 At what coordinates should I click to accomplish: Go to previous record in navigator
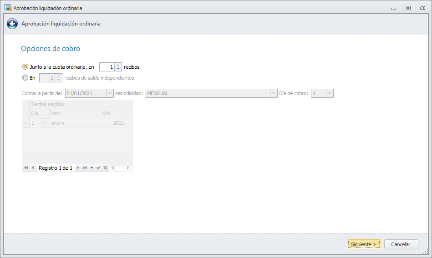(x=33, y=168)
